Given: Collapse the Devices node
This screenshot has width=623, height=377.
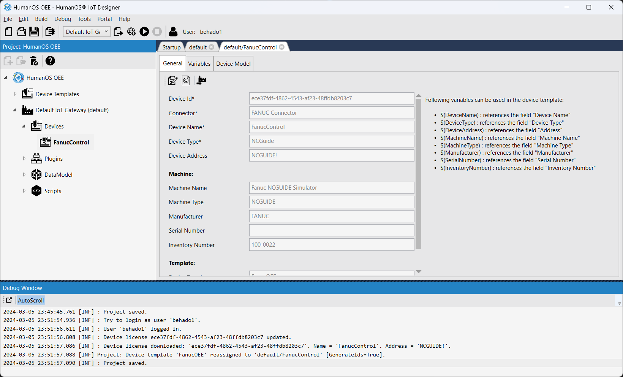Looking at the screenshot, I should pyautogui.click(x=24, y=126).
